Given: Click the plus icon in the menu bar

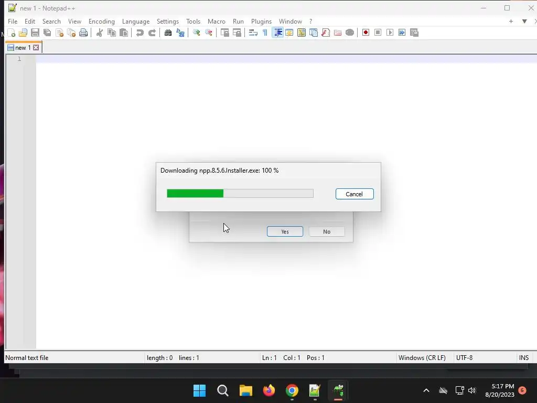Looking at the screenshot, I should 511,21.
